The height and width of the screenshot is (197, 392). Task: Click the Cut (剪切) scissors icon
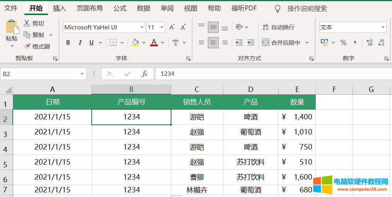tap(27, 24)
